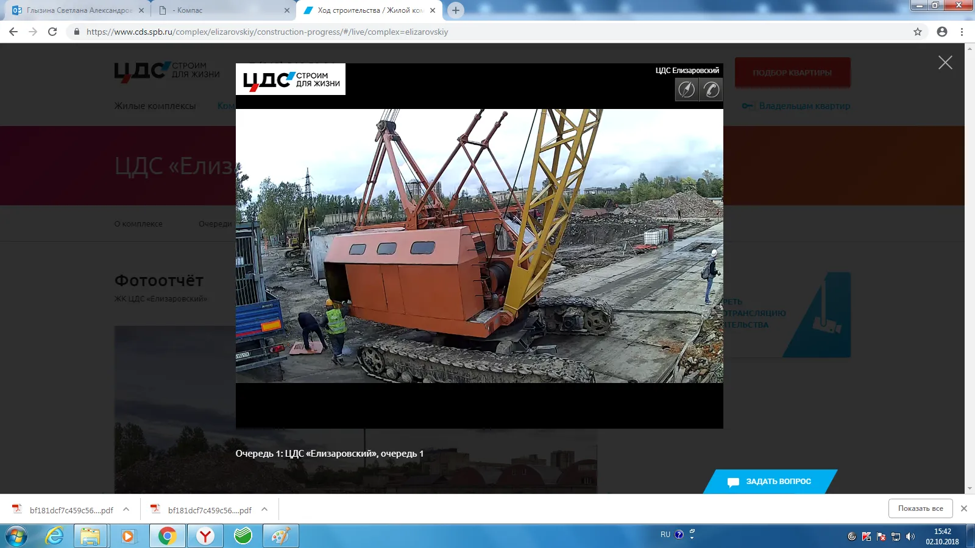975x548 pixels.
Task: Expand options for the first pdf download
Action: click(x=126, y=509)
